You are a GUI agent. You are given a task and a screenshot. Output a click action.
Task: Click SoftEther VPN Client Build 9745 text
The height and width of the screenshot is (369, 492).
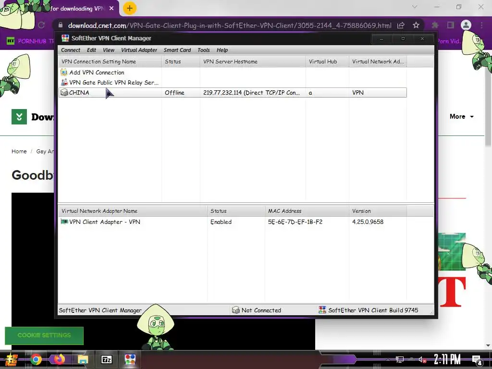[373, 310]
